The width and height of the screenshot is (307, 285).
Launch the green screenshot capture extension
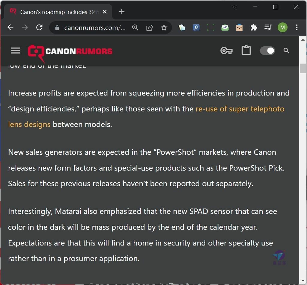click(x=210, y=27)
